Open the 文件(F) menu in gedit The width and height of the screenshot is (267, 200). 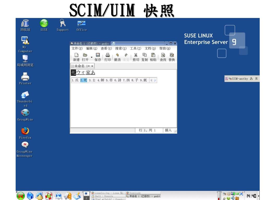pyautogui.click(x=77, y=48)
